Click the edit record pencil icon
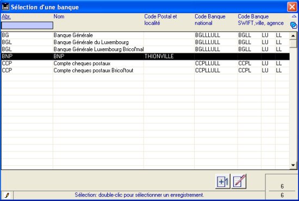 tap(239, 181)
